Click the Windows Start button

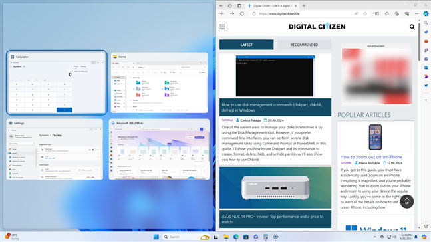156,237
